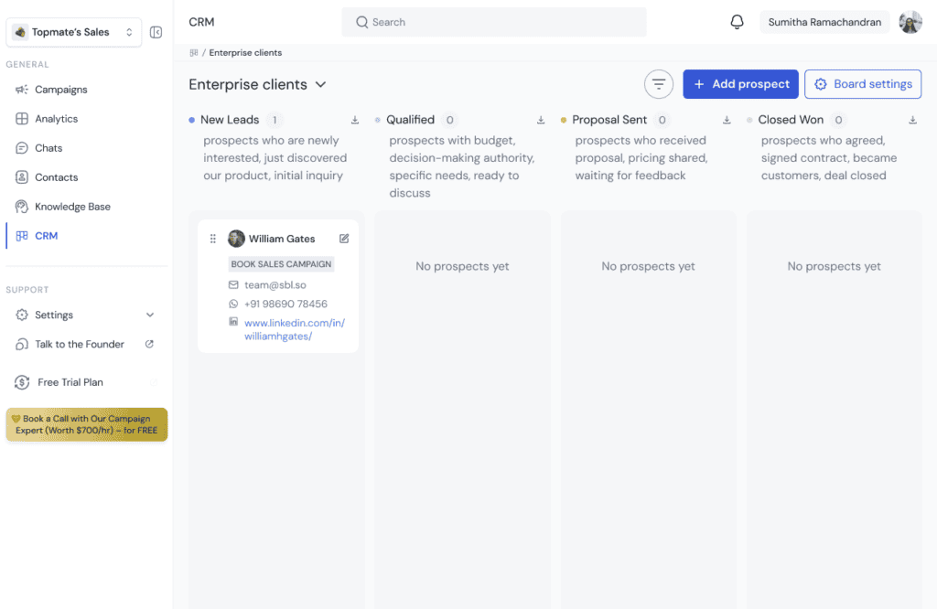Click the Search input field
This screenshot has width=937, height=609.
pos(494,22)
